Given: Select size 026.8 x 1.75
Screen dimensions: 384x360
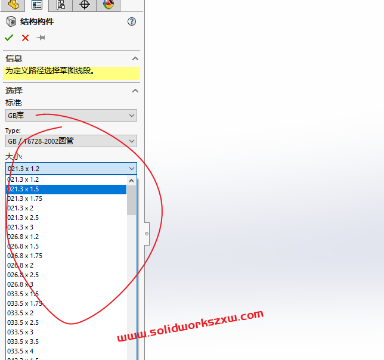Looking at the screenshot, I should click(66, 256).
